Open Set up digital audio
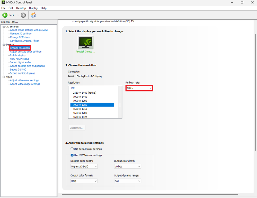Screen dimensions: 257x198 (20, 62)
